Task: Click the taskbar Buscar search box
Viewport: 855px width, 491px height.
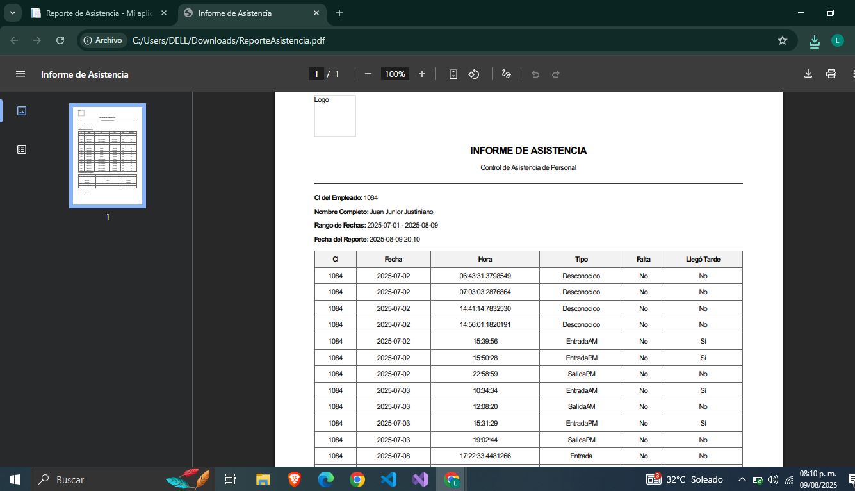Action: tap(122, 479)
